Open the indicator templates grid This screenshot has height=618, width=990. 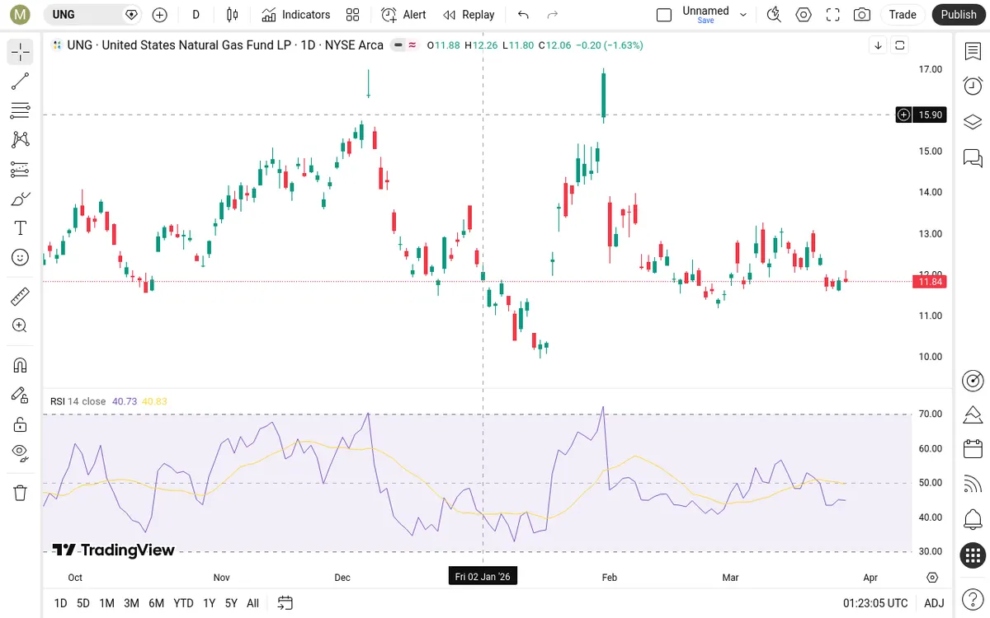point(353,15)
